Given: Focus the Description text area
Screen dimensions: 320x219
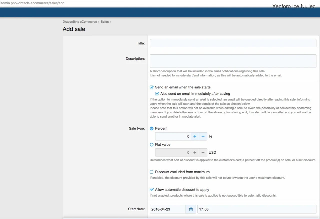Looking at the screenshot, I should (x=233, y=61).
